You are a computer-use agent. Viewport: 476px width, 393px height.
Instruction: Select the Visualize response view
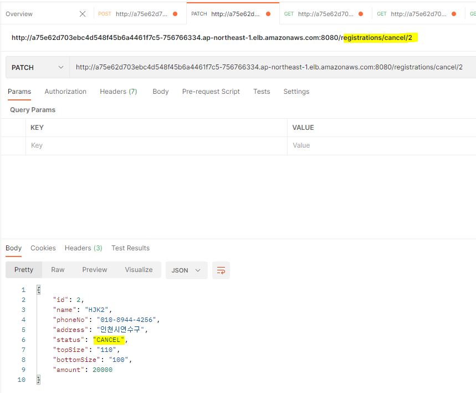point(139,269)
